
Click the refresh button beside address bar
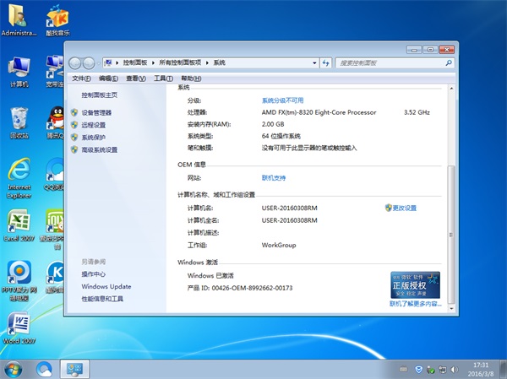pos(326,63)
